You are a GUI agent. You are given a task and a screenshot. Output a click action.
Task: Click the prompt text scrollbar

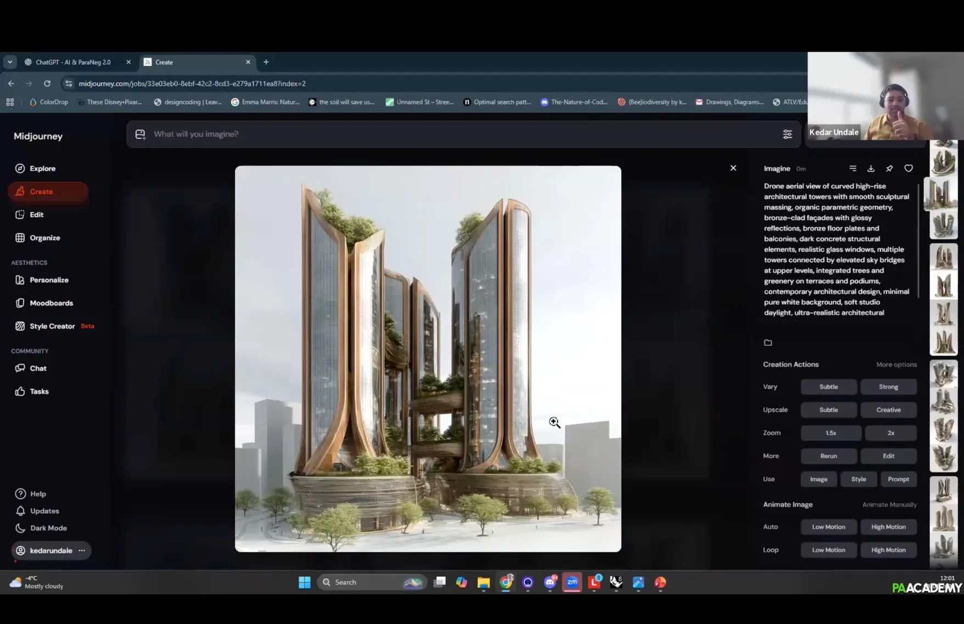(918, 241)
